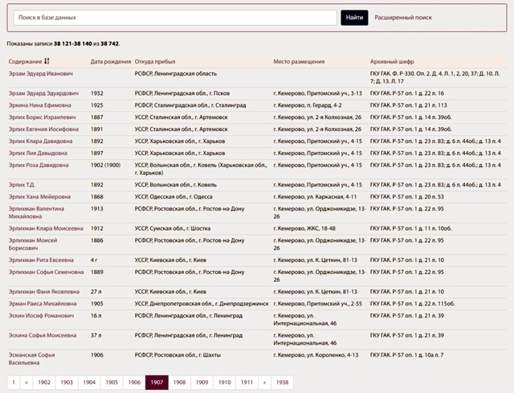Image resolution: width=514 pixels, height=393 pixels.
Task: Open record Эсманская Софья Васильевна
Action: 32,358
